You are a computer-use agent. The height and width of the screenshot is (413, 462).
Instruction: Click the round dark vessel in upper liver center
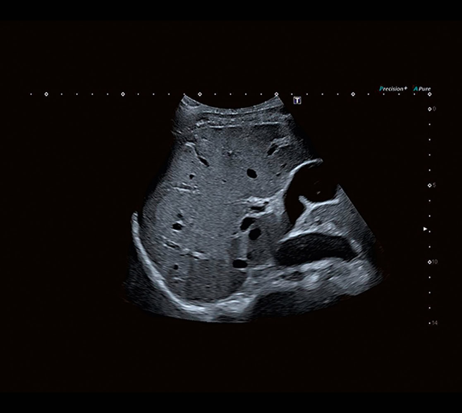pyautogui.click(x=251, y=173)
